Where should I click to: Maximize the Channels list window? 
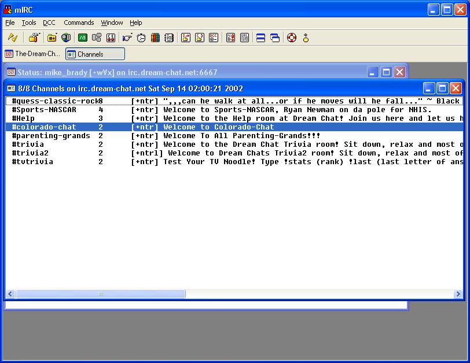(442, 88)
